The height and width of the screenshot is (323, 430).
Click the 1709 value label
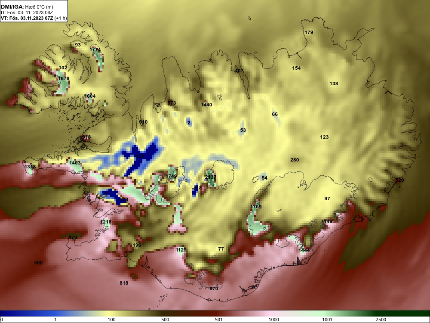(256, 207)
